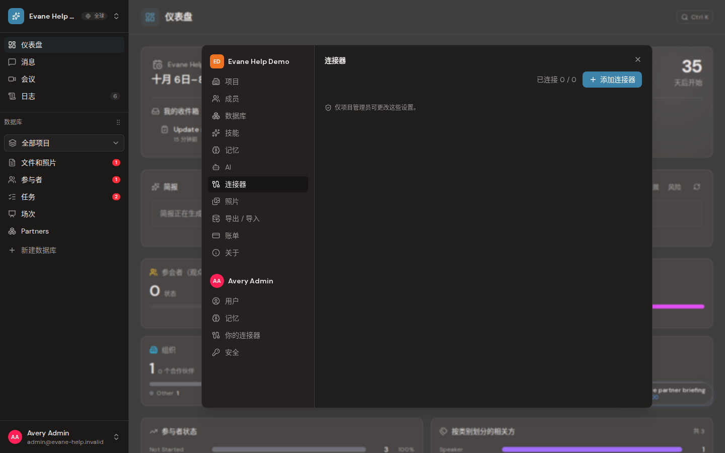725x453 pixels.
Task: Click the 你的连接器 icon
Action: (216, 335)
